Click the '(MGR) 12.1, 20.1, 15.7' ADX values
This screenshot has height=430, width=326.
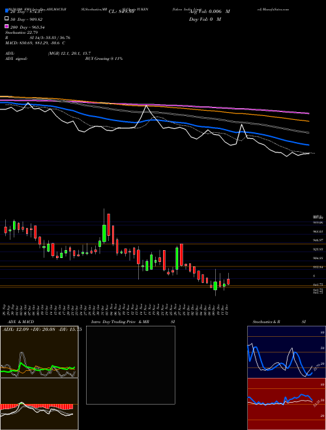(x=69, y=53)
